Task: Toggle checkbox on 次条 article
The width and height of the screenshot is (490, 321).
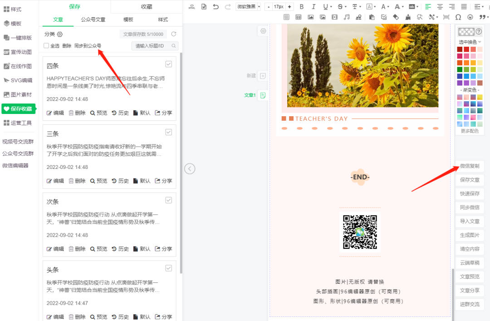Action: (x=169, y=200)
